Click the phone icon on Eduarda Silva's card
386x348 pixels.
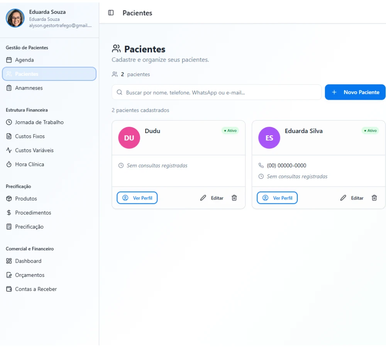pos(261,165)
